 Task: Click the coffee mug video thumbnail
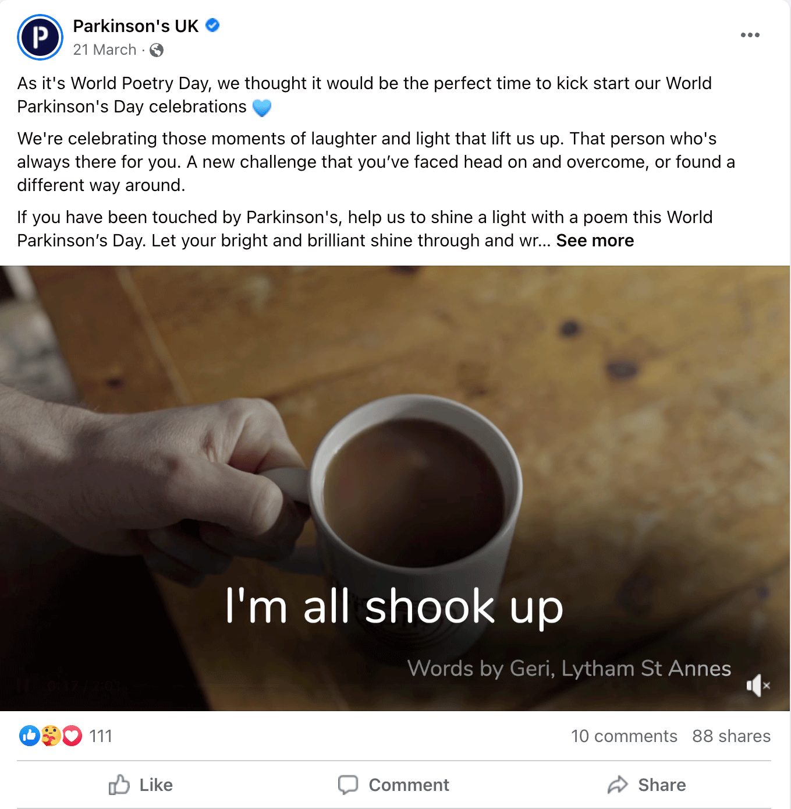pos(395,488)
